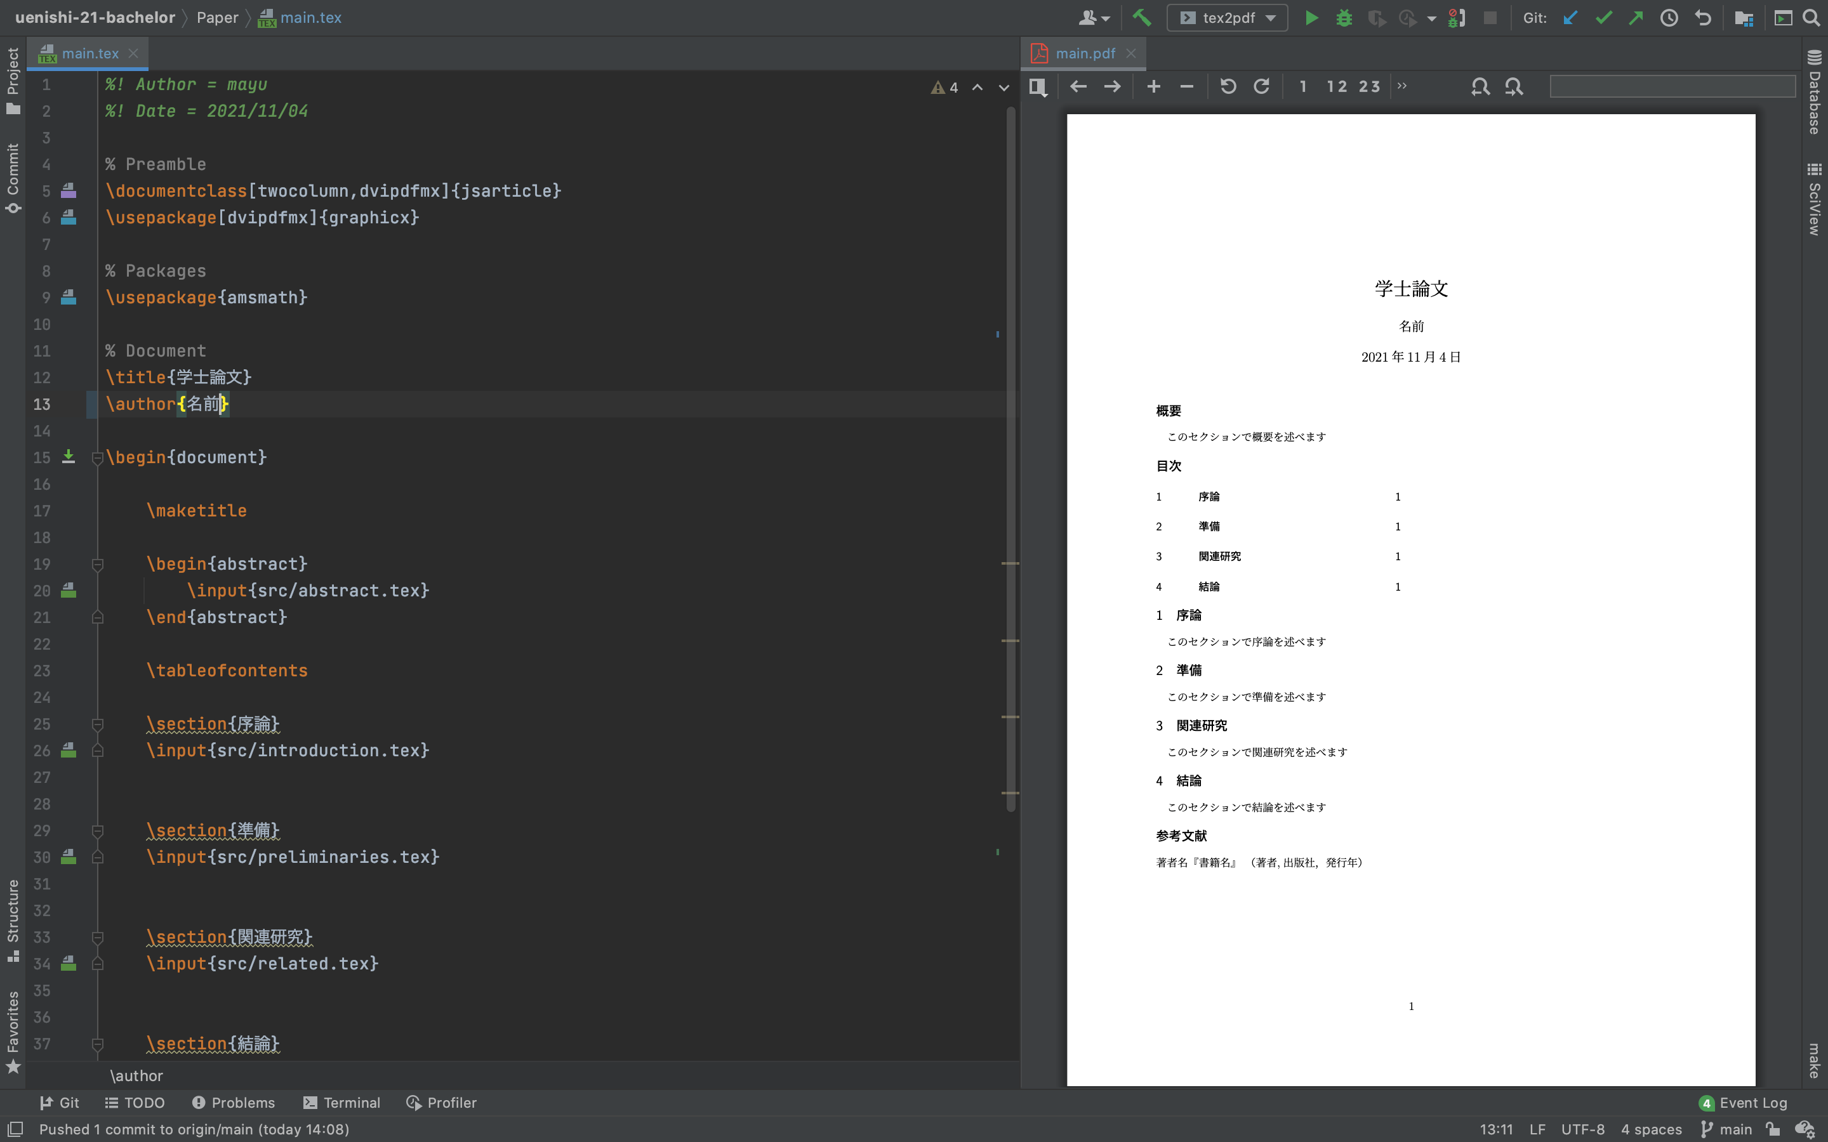This screenshot has height=1142, width=1828.
Task: Click inside the PDF search field
Action: (1672, 86)
